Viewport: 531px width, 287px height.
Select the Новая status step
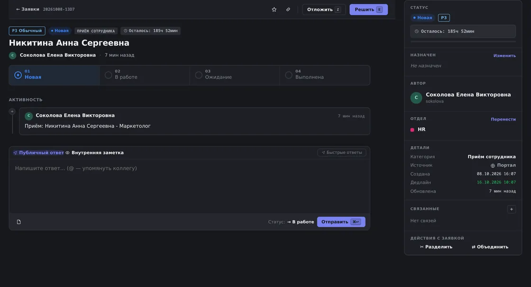(54, 75)
